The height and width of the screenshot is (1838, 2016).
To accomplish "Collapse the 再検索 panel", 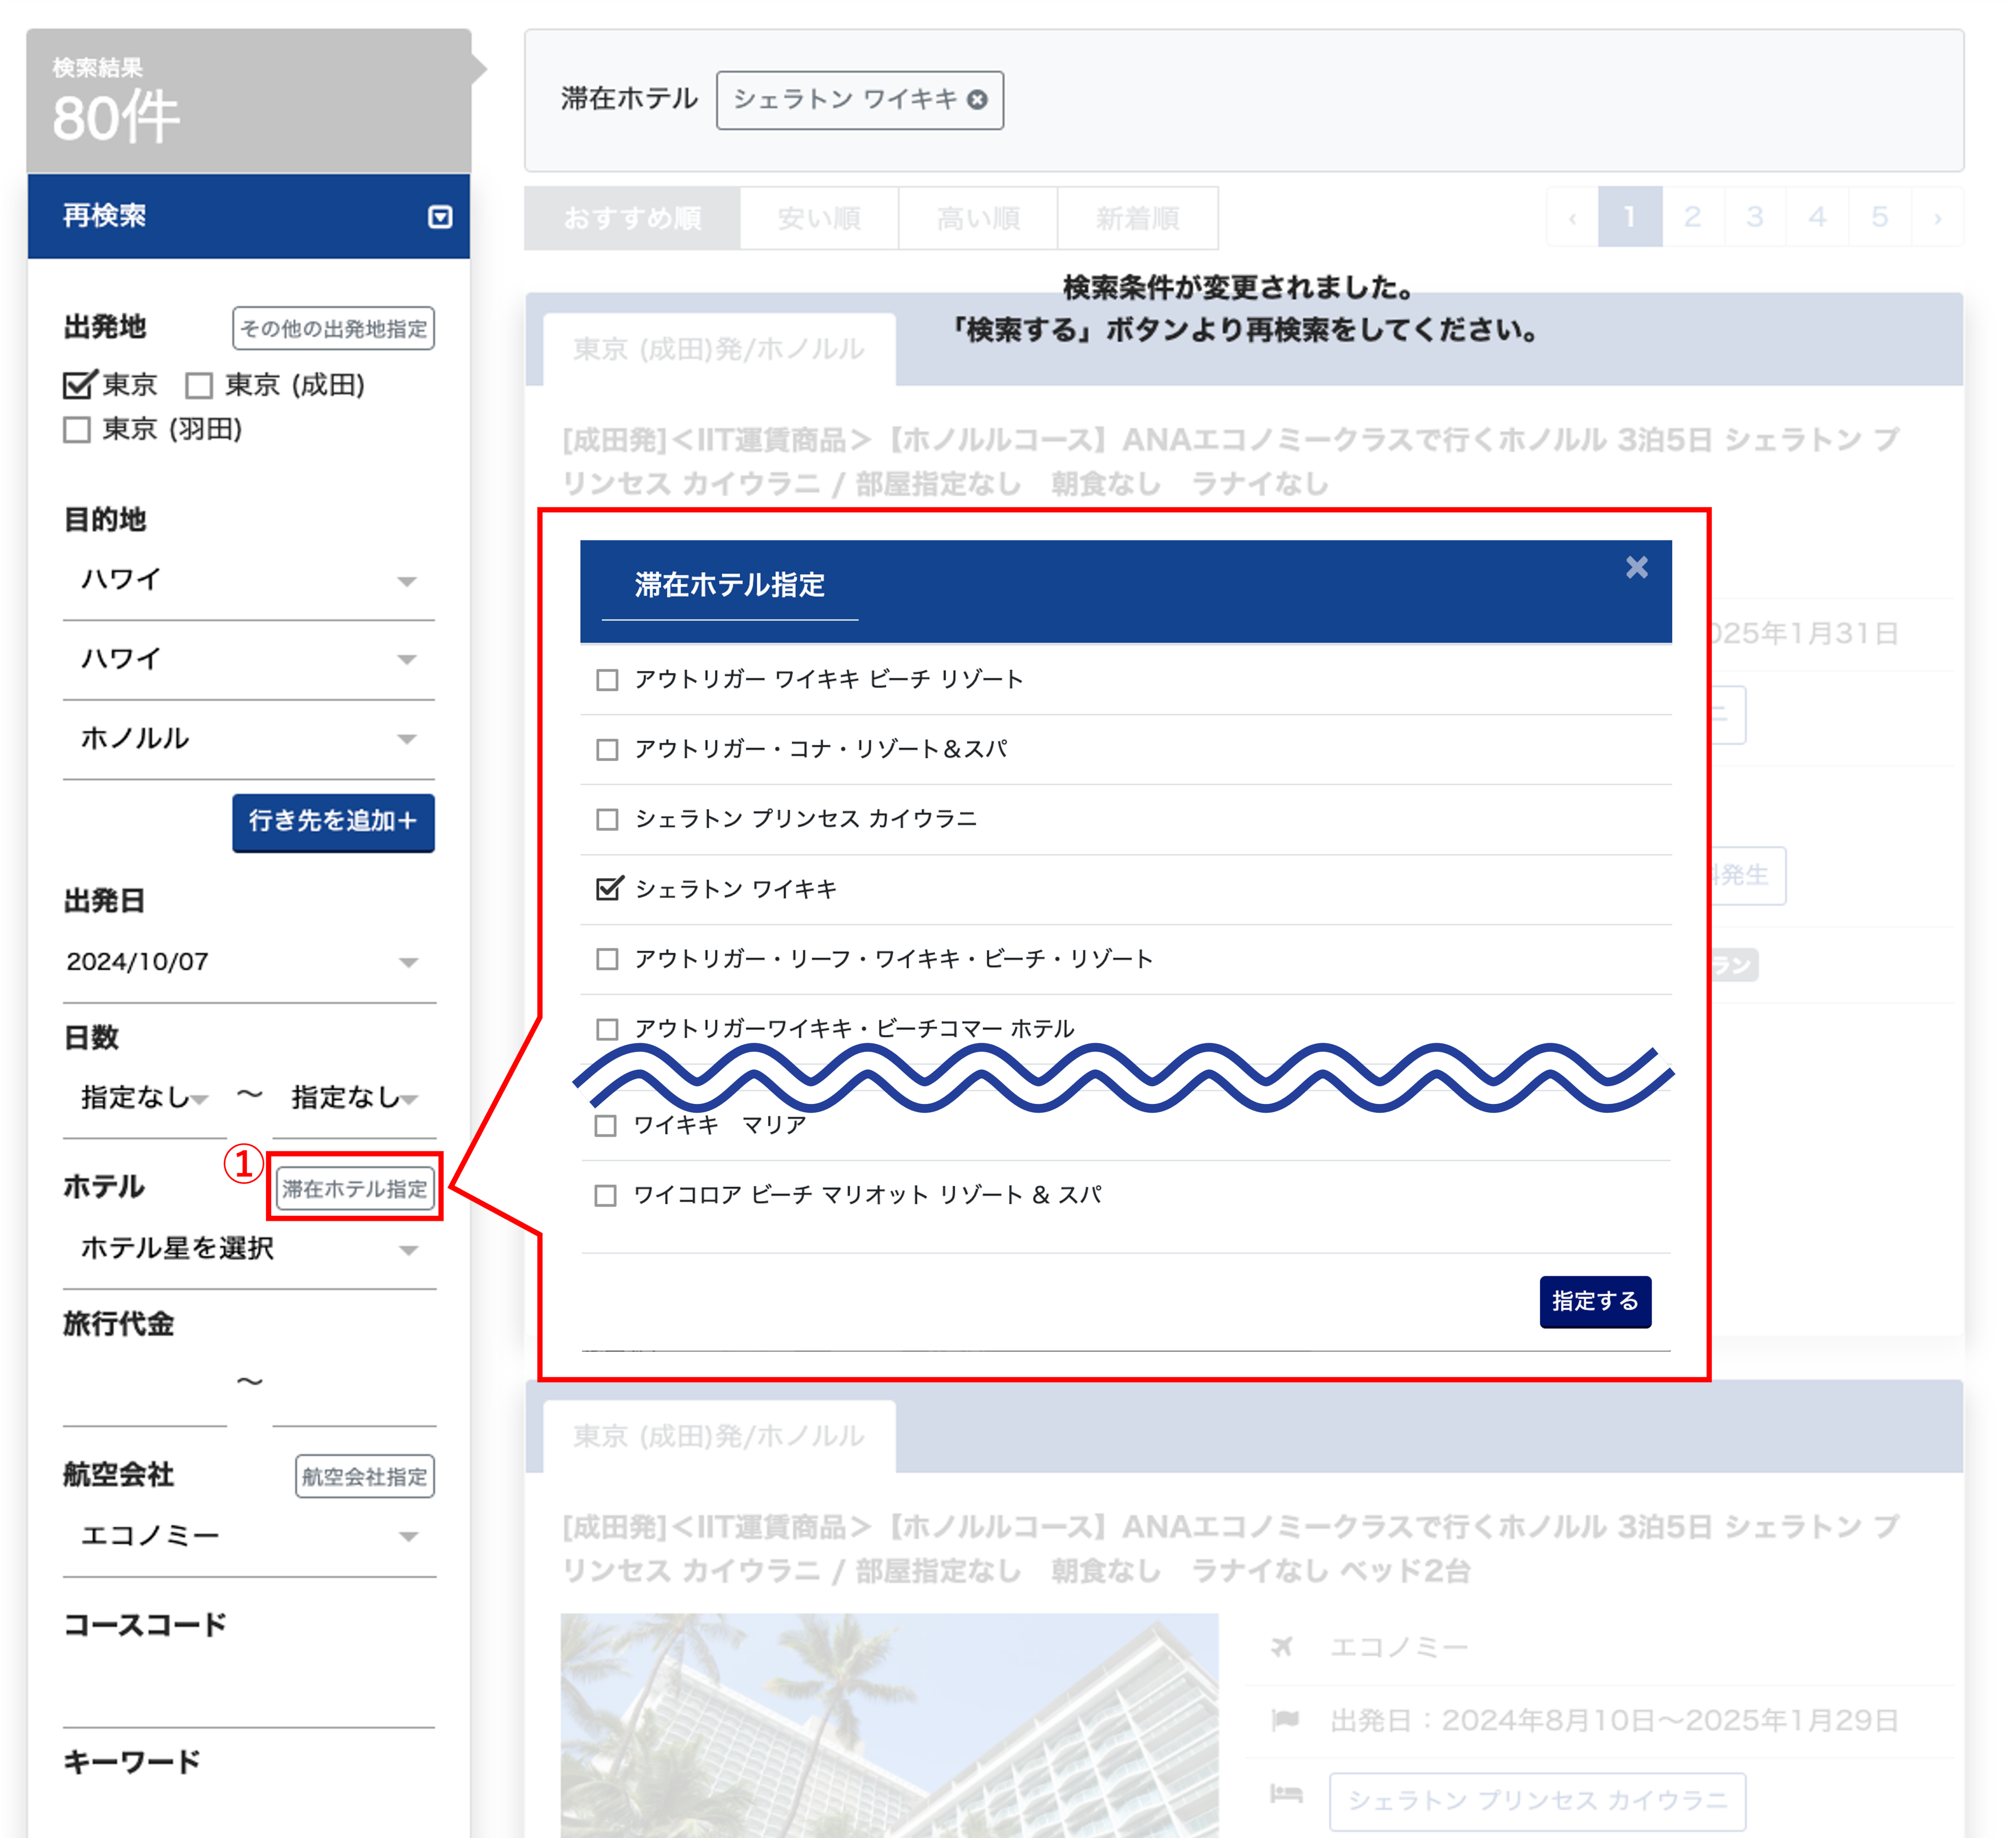I will 440,217.
